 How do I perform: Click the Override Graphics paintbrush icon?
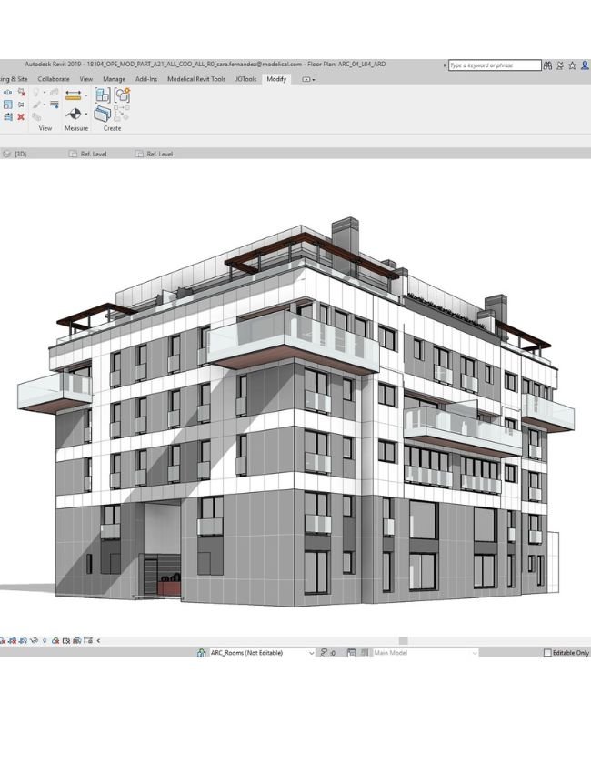click(36, 105)
